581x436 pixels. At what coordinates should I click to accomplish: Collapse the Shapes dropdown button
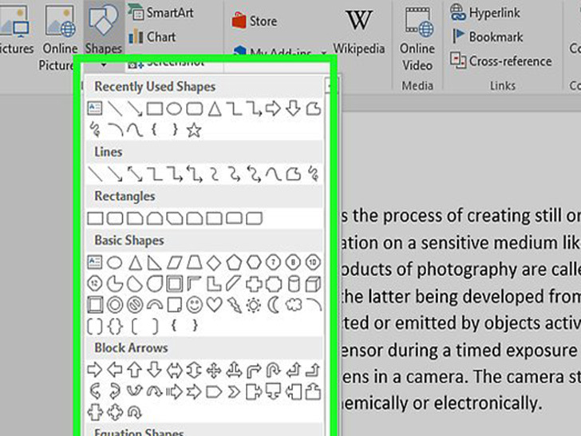click(103, 32)
